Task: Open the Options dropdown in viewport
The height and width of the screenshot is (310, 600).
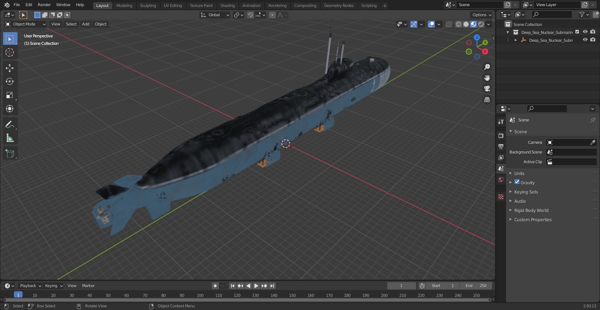Action: (x=482, y=15)
